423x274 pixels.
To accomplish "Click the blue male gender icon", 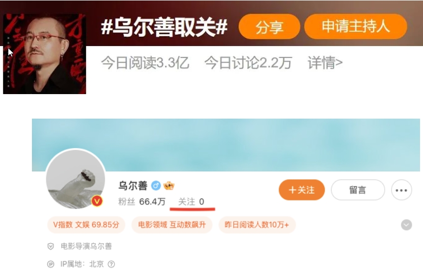I will [x=156, y=185].
